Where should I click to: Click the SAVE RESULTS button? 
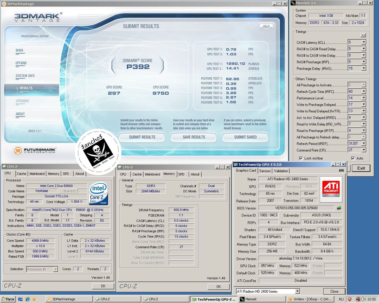coord(194,137)
